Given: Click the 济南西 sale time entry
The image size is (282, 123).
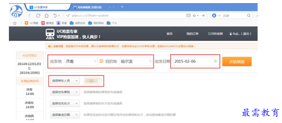Looking at the screenshot, I should (x=30, y=116).
